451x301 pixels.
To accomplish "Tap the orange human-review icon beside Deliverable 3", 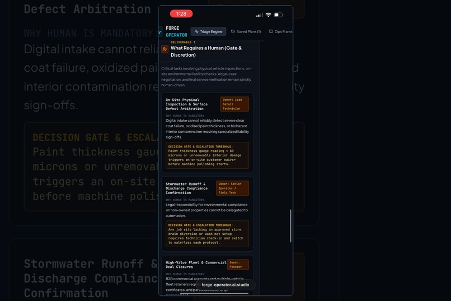I will [x=165, y=49].
